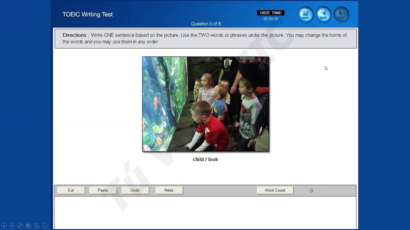Click the Paste button
410x230 pixels.
103,190
